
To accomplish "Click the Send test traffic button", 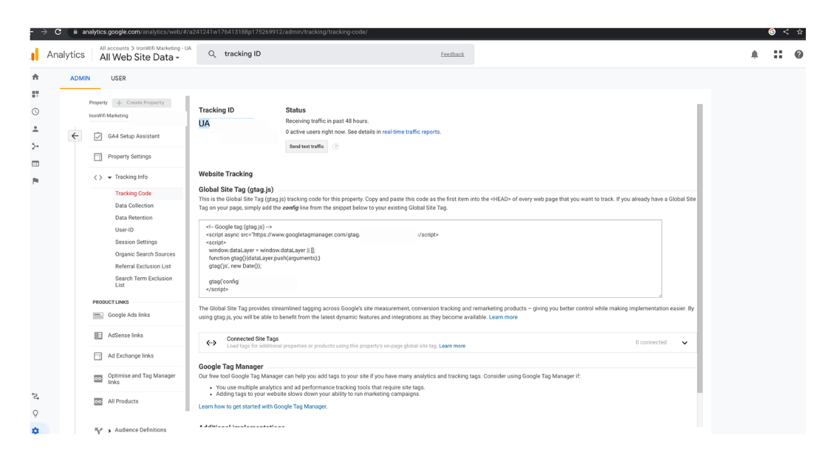I will pos(306,146).
